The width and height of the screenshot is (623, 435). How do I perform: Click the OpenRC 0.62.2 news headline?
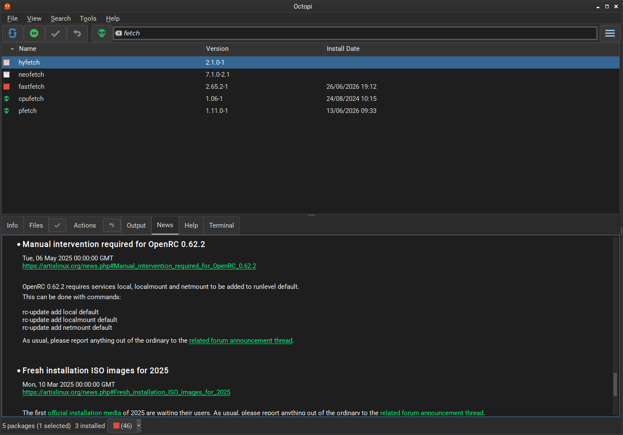(114, 244)
